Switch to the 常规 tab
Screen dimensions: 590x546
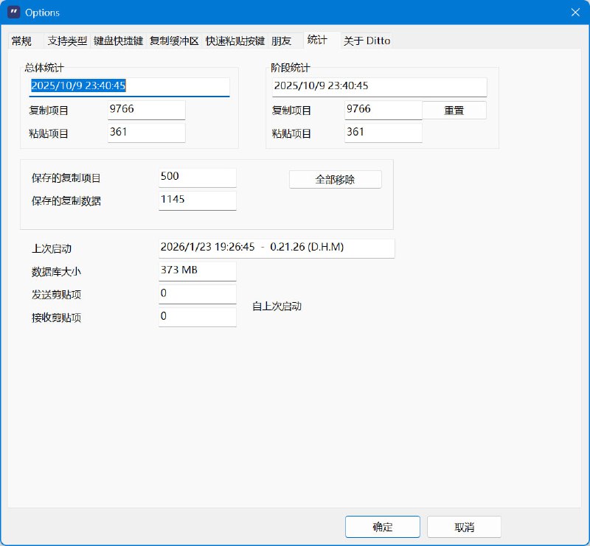click(x=21, y=41)
